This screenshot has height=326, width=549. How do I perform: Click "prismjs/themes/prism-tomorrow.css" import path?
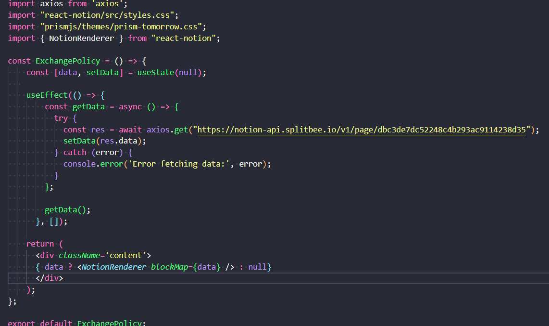[x=121, y=27]
